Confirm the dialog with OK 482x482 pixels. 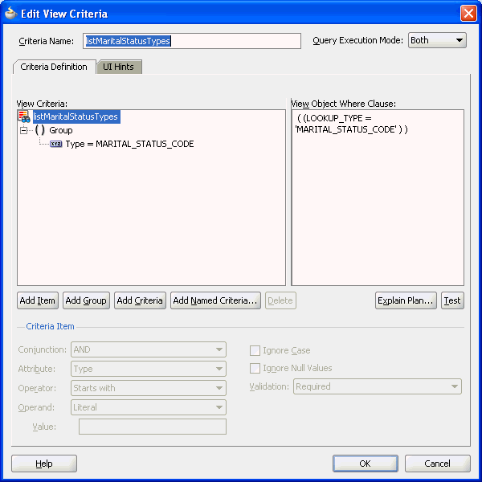[x=366, y=464]
